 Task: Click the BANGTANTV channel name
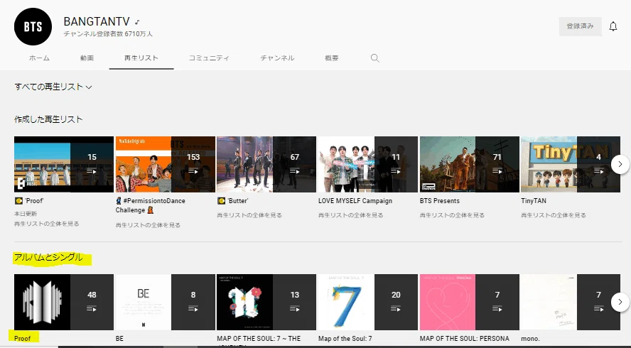pyautogui.click(x=97, y=21)
